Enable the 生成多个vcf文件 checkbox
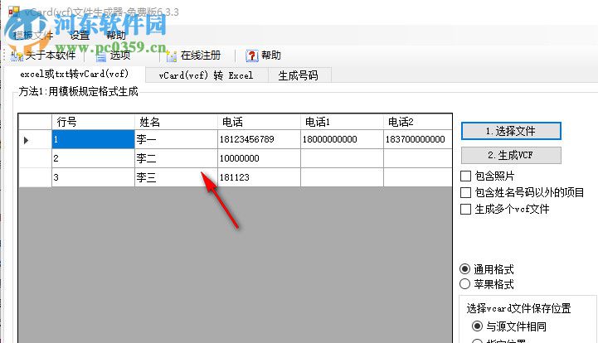Viewport: 598px width, 343px height. [x=465, y=210]
